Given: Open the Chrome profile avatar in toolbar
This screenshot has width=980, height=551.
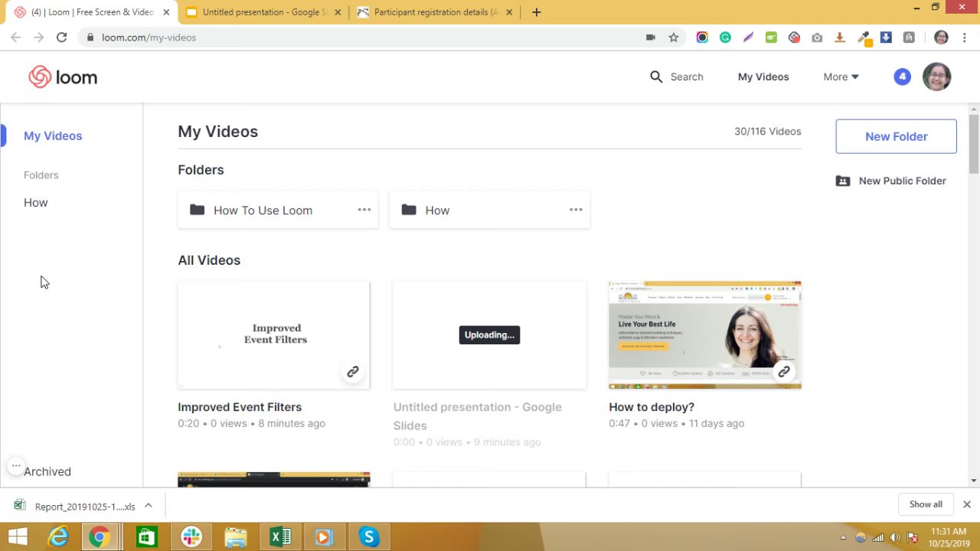Looking at the screenshot, I should pyautogui.click(x=941, y=37).
